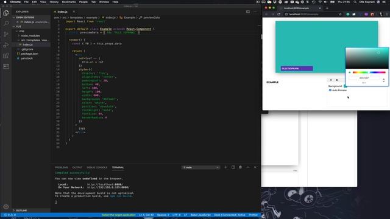Switch to the Output tab
The width and height of the screenshot is (390, 219).
tap(77, 167)
